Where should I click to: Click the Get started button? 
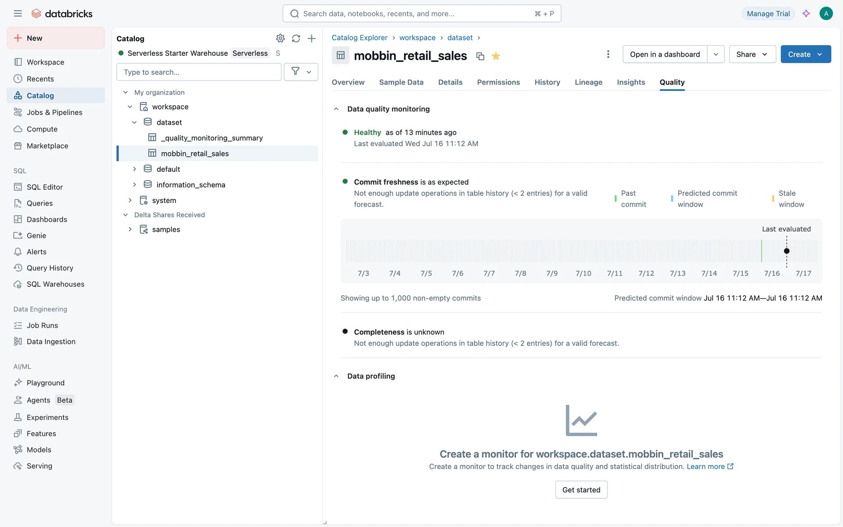[x=581, y=490]
